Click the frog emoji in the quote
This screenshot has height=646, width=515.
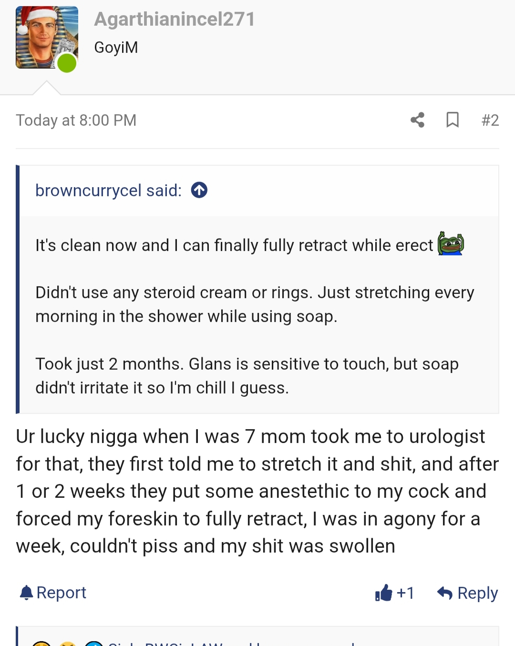tap(451, 243)
